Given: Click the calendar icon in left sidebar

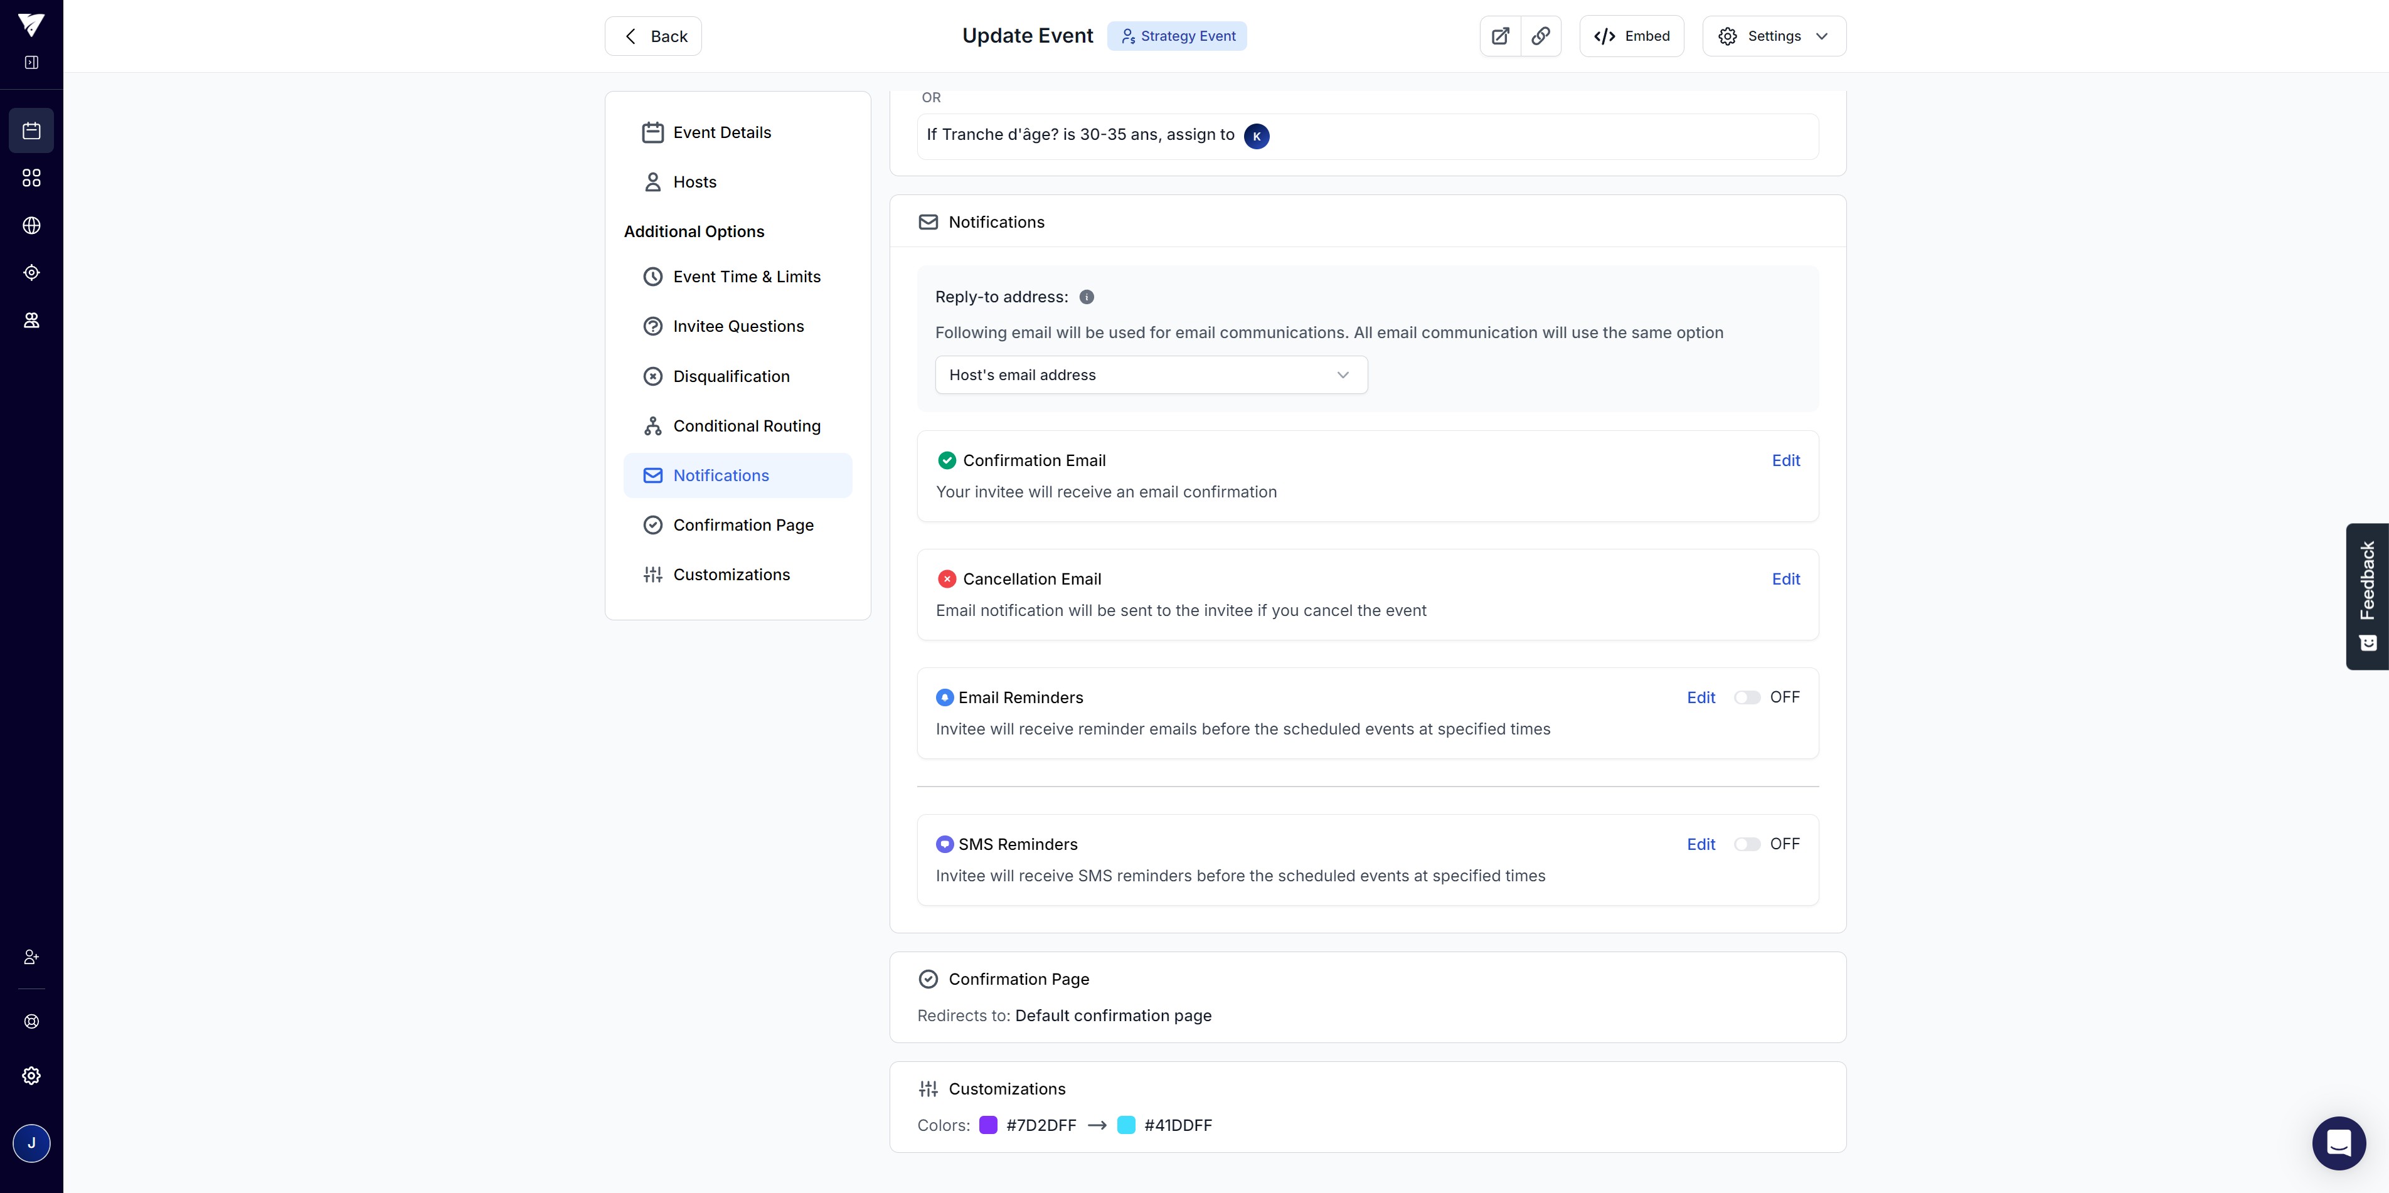Looking at the screenshot, I should 31,130.
